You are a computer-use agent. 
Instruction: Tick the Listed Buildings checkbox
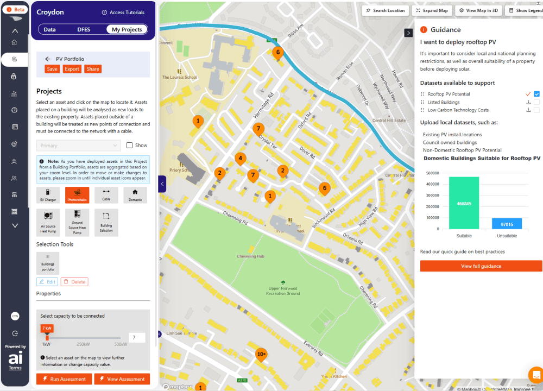pos(537,102)
